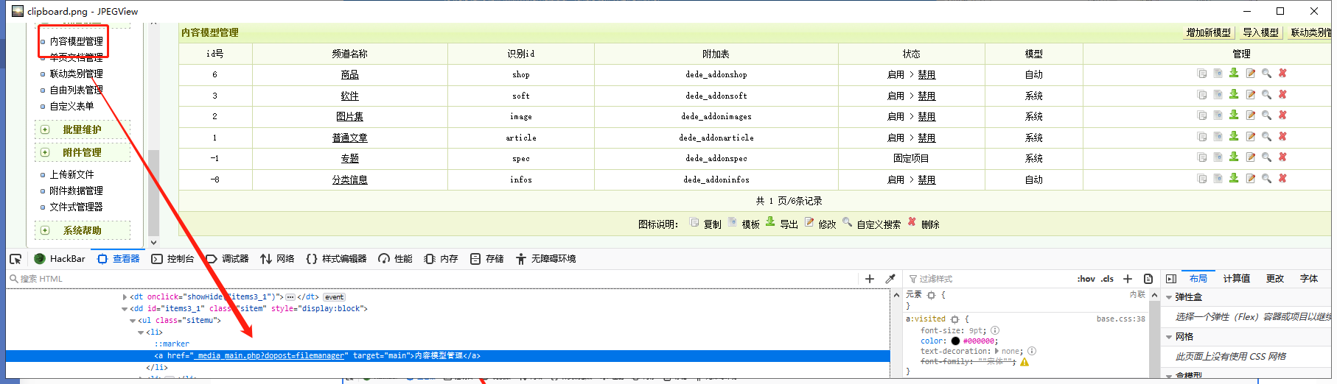The height and width of the screenshot is (384, 1337).
Task: Open 联动类别管理 in sidebar
Action: [76, 74]
